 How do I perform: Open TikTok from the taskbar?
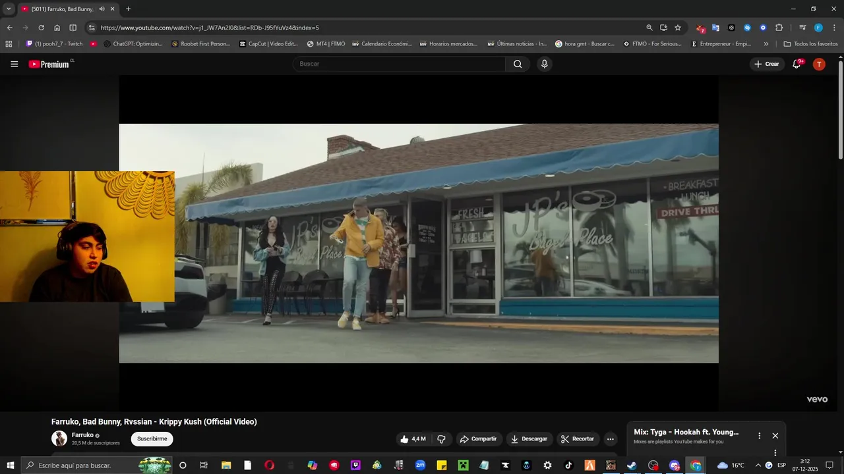point(568,465)
